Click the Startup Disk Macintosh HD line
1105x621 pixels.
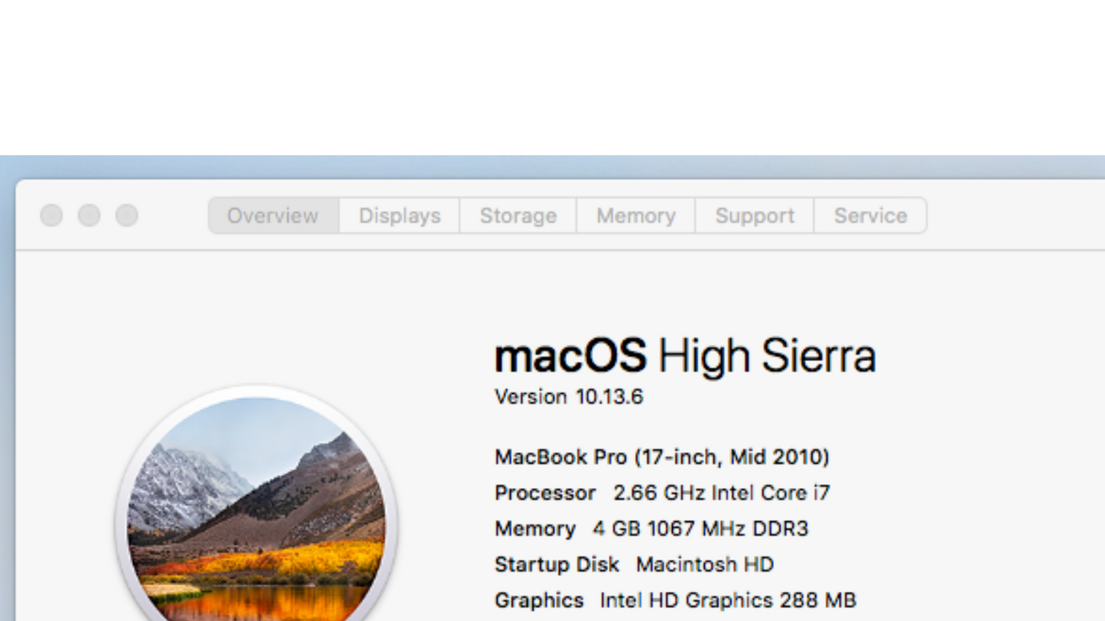click(x=634, y=564)
